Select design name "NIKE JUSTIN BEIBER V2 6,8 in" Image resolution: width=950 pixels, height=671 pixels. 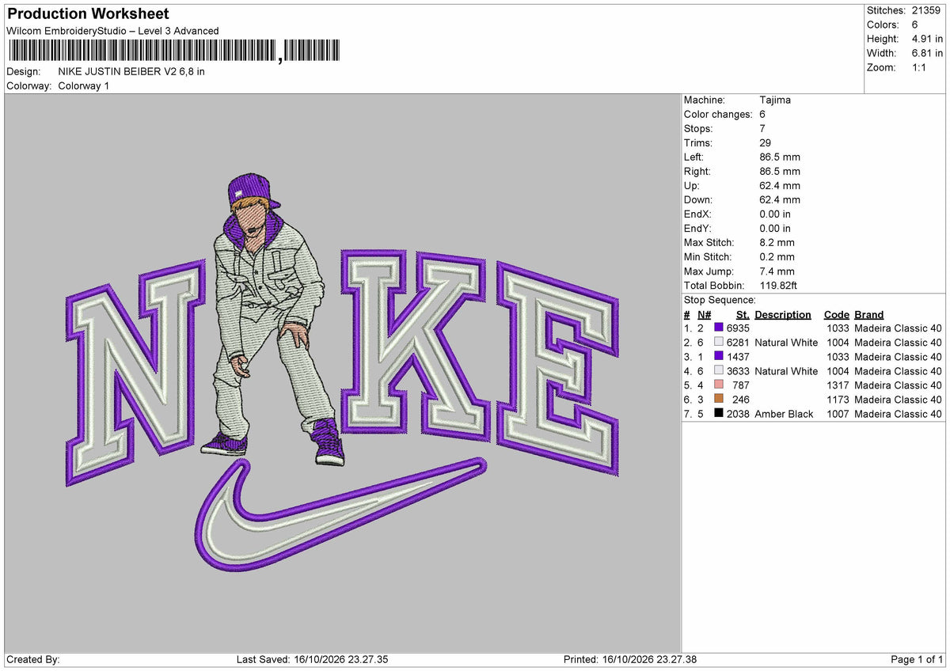(x=131, y=71)
